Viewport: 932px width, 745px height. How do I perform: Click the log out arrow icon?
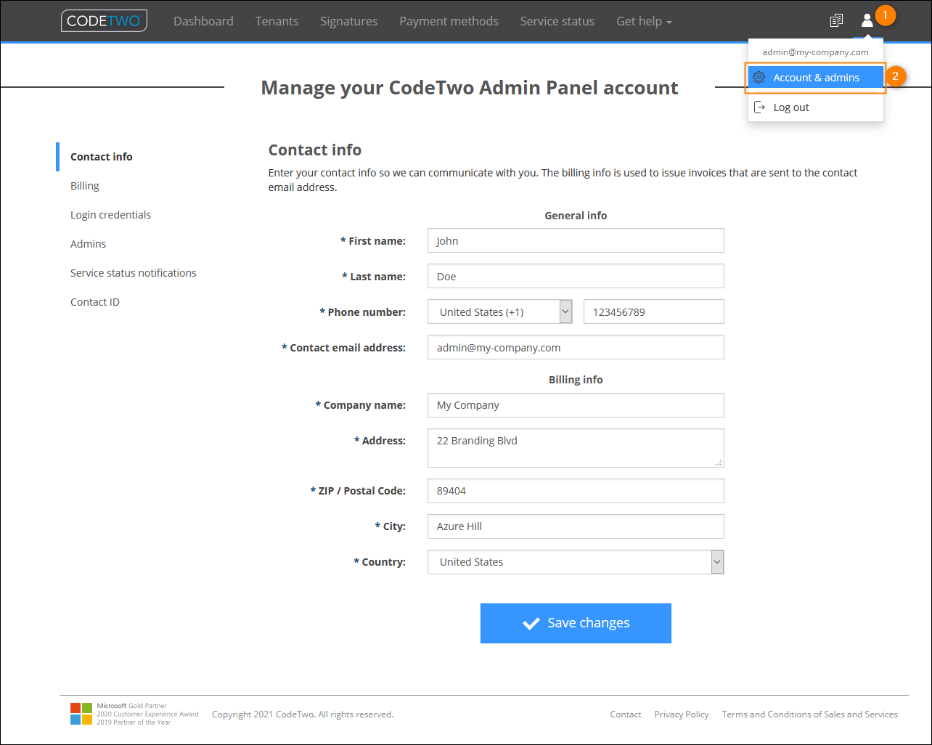tap(760, 107)
